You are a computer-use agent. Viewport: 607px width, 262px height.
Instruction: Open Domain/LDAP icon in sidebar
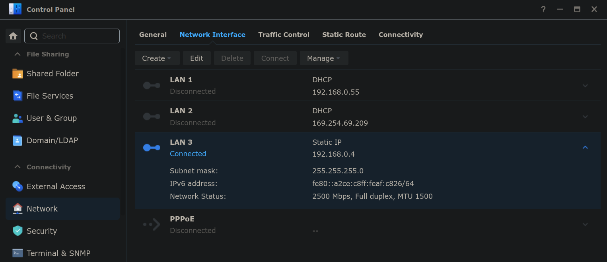coord(18,140)
